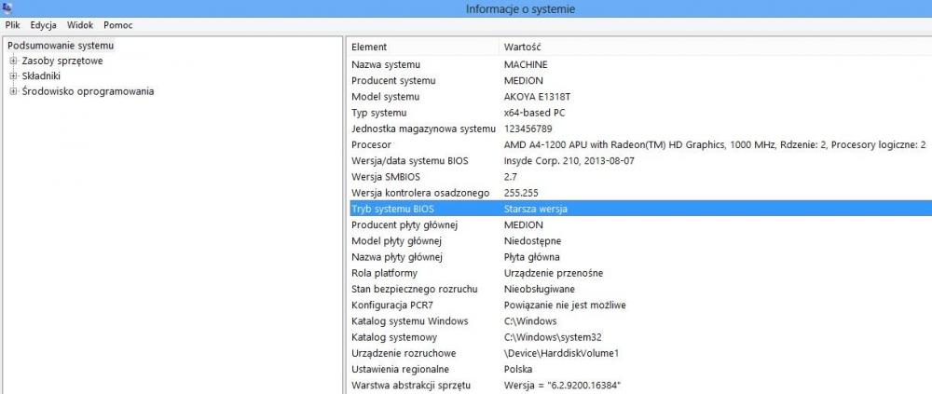Select the Składniki category label
The height and width of the screenshot is (394, 932).
tap(42, 76)
